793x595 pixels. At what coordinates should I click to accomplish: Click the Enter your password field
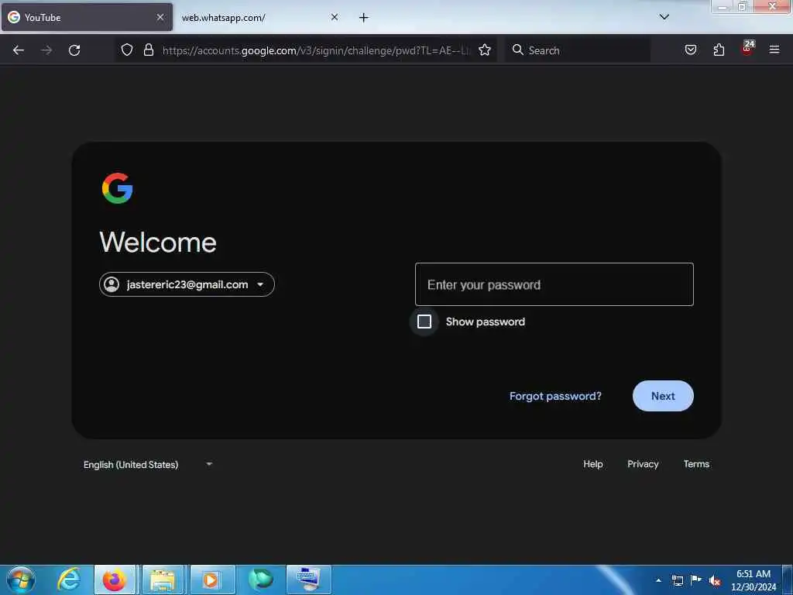(x=554, y=284)
